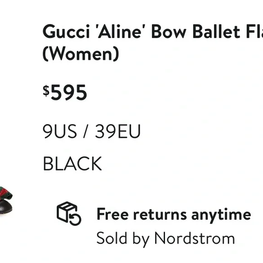Viewport: 263px width, 263px height.
Task: Click the word anytime in returns notice
Action: click(x=221, y=215)
